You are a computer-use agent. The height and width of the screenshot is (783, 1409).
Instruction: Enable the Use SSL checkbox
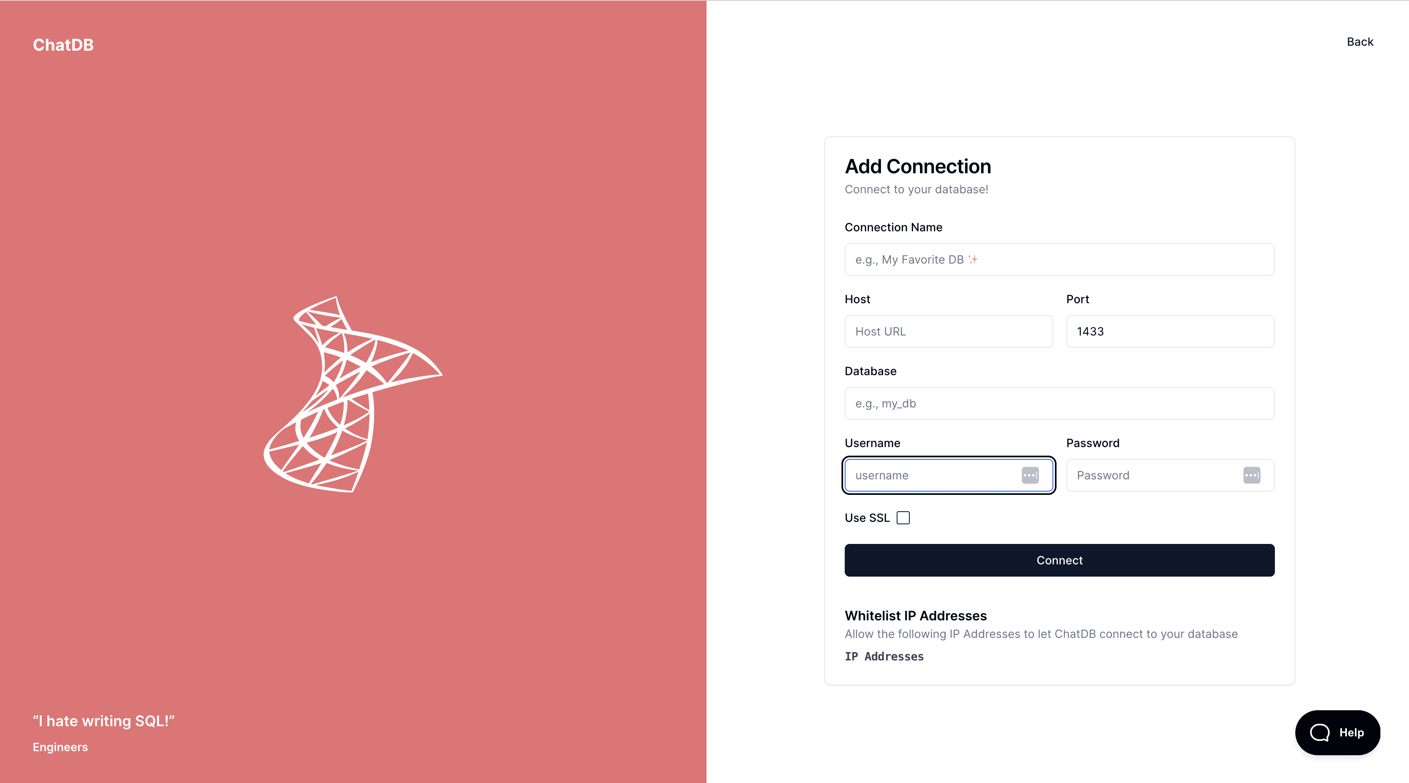[x=903, y=518]
